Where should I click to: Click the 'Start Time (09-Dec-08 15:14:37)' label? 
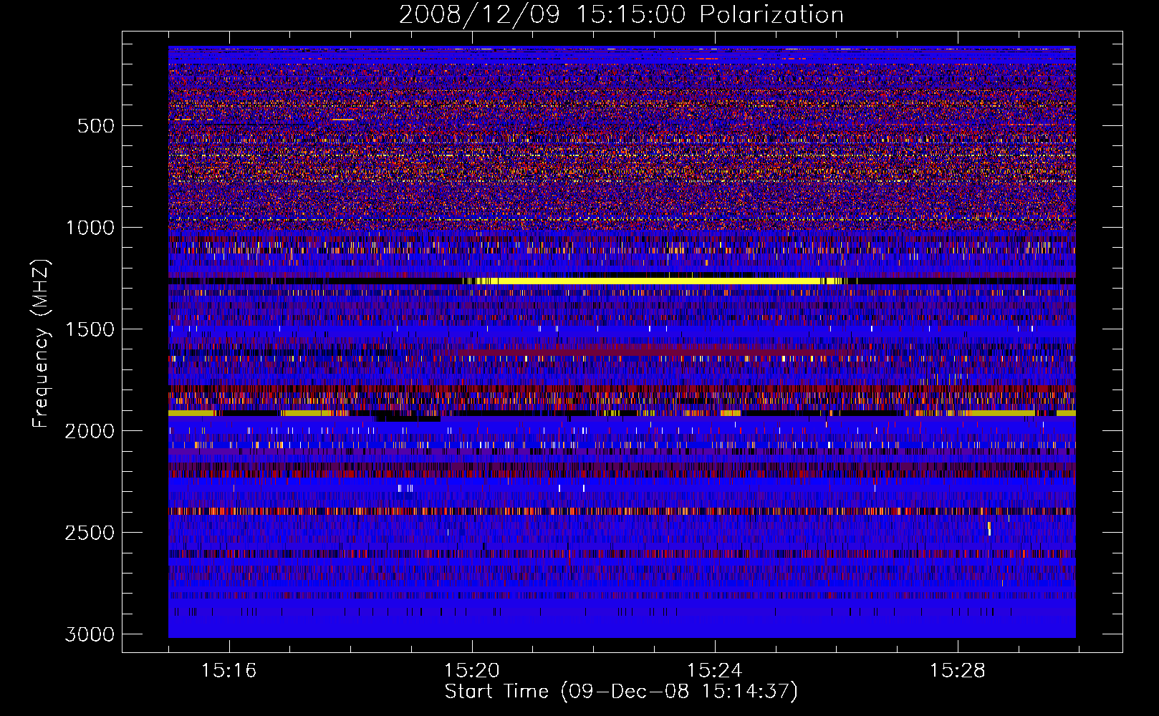pos(621,692)
